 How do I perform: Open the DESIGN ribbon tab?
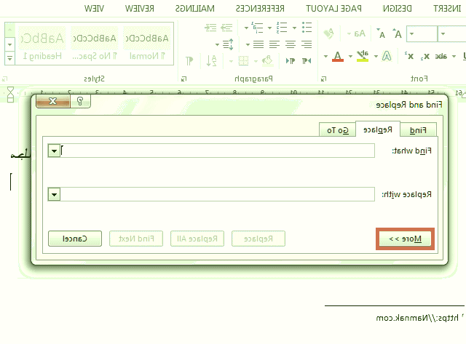coord(398,8)
